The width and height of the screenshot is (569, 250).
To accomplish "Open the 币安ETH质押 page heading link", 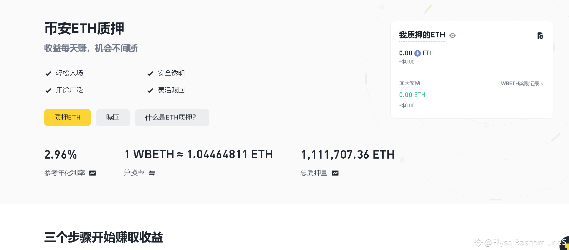I will tap(84, 29).
